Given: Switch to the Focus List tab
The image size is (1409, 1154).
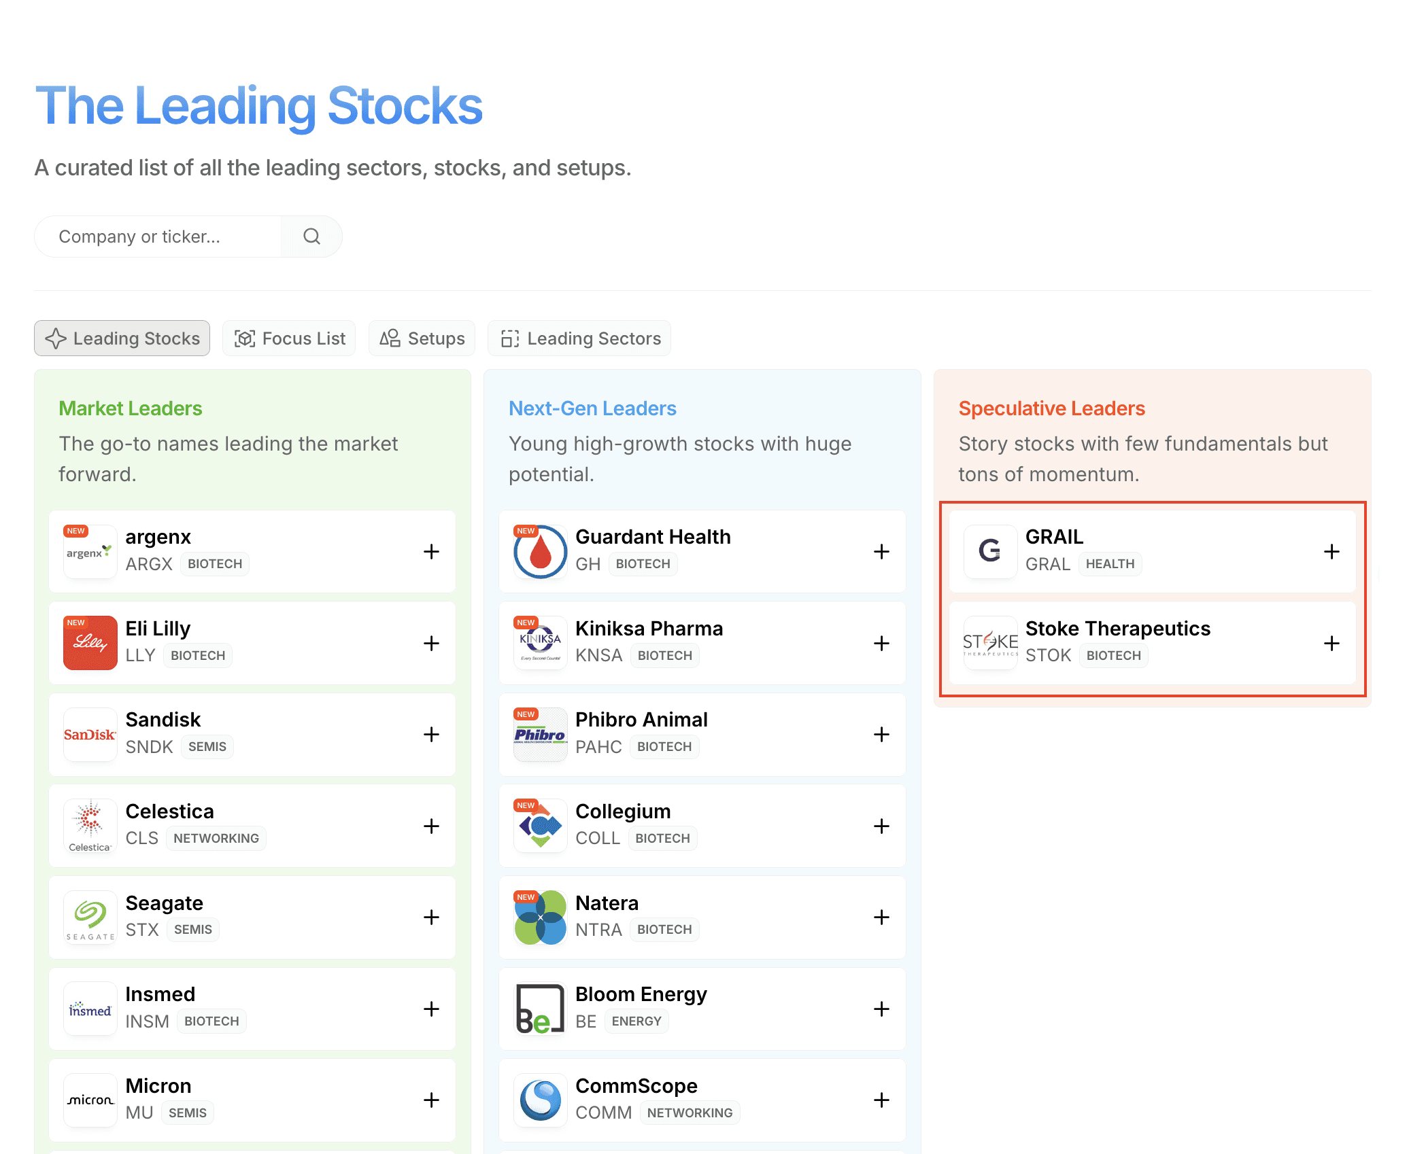Looking at the screenshot, I should [288, 338].
